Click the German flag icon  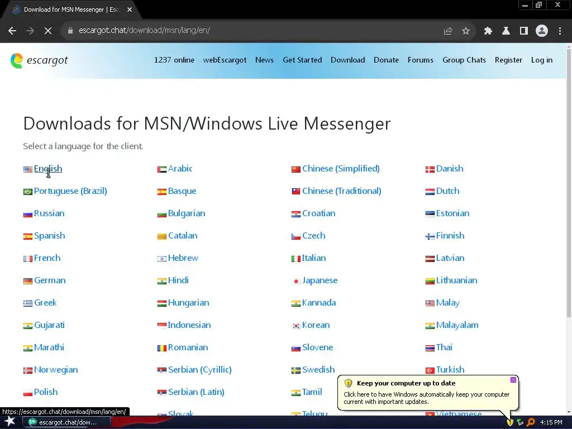click(28, 281)
